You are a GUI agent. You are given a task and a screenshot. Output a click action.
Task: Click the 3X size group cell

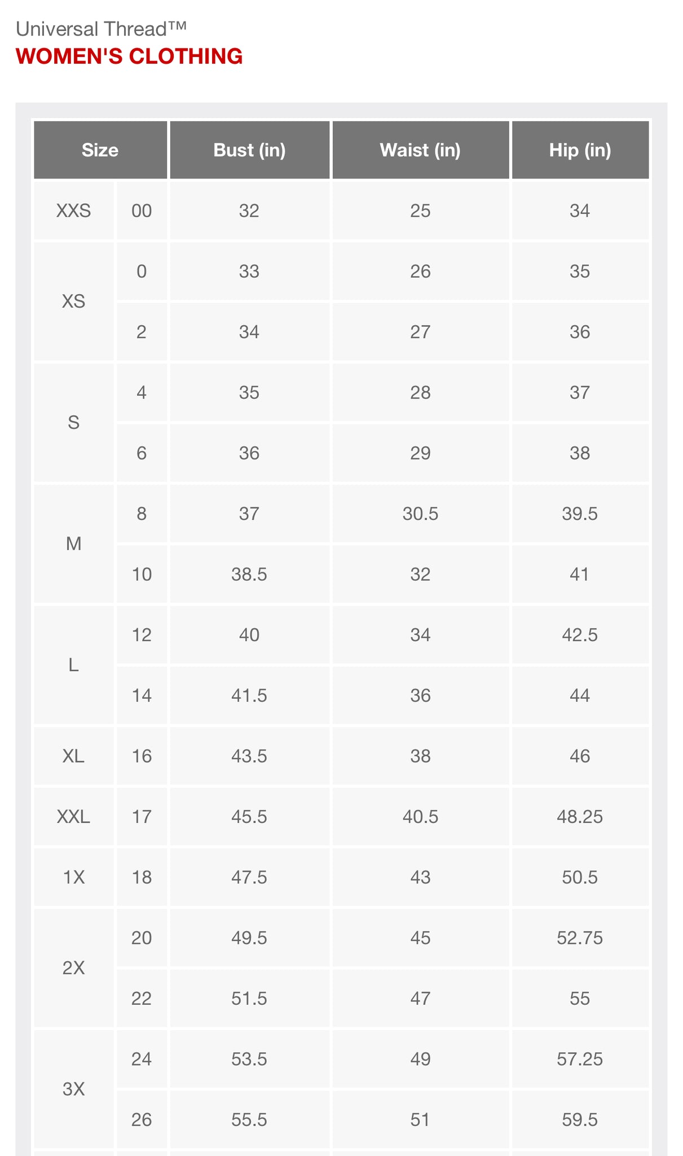pos(73,1089)
